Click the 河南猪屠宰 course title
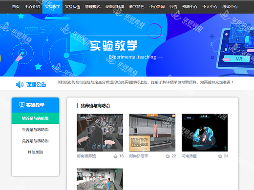The image size is (254, 190). [x=139, y=156]
